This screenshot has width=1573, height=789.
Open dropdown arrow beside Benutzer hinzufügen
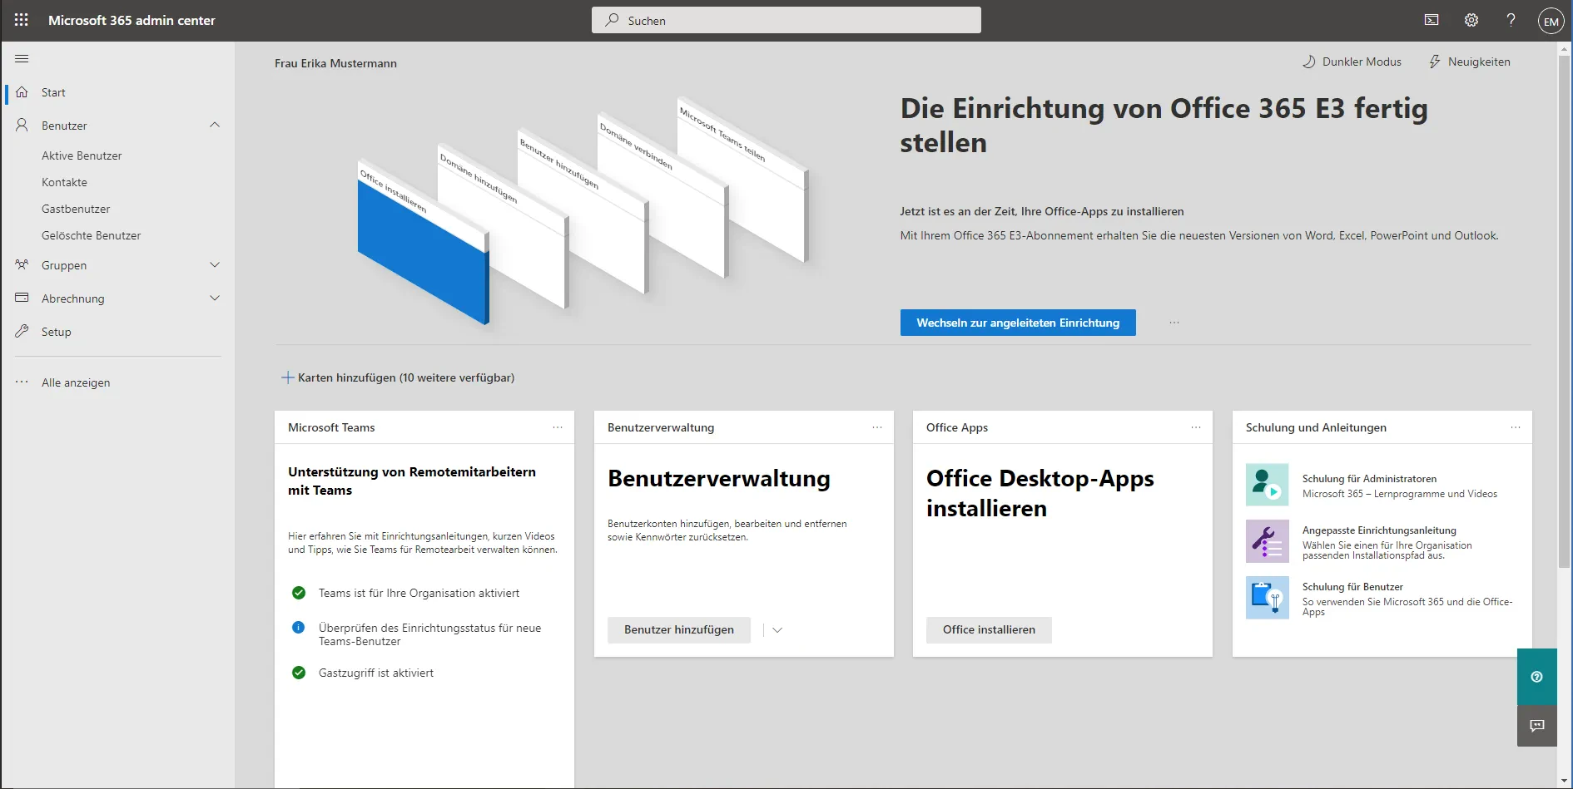click(777, 630)
